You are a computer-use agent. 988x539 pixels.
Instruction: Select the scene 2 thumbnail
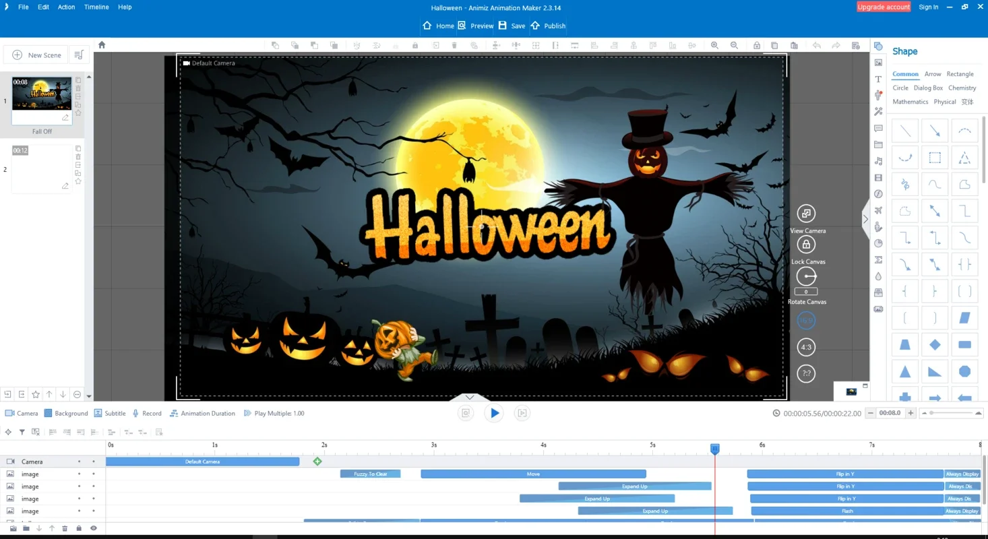[42, 168]
